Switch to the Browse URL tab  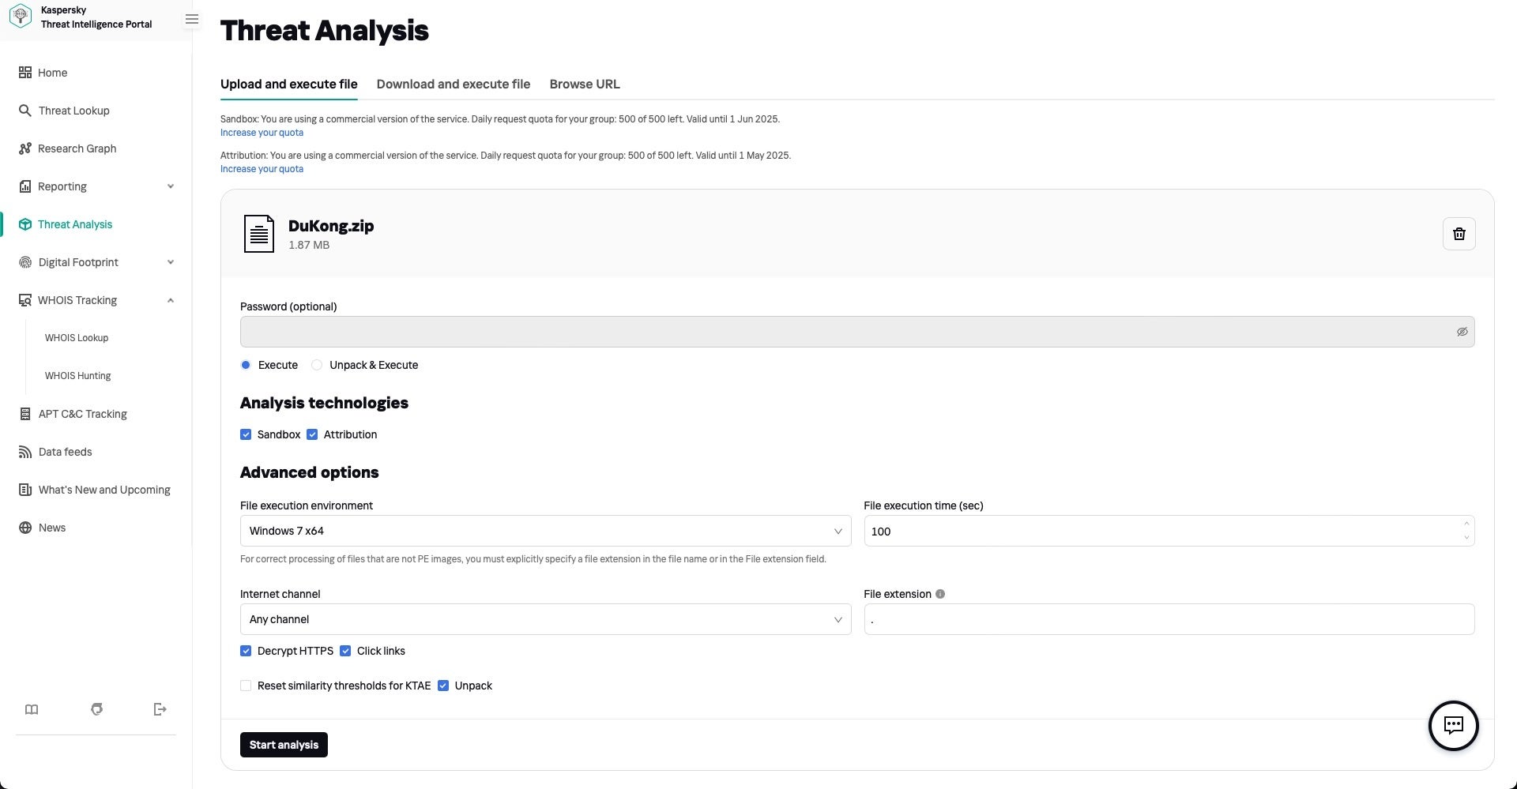[x=585, y=85]
